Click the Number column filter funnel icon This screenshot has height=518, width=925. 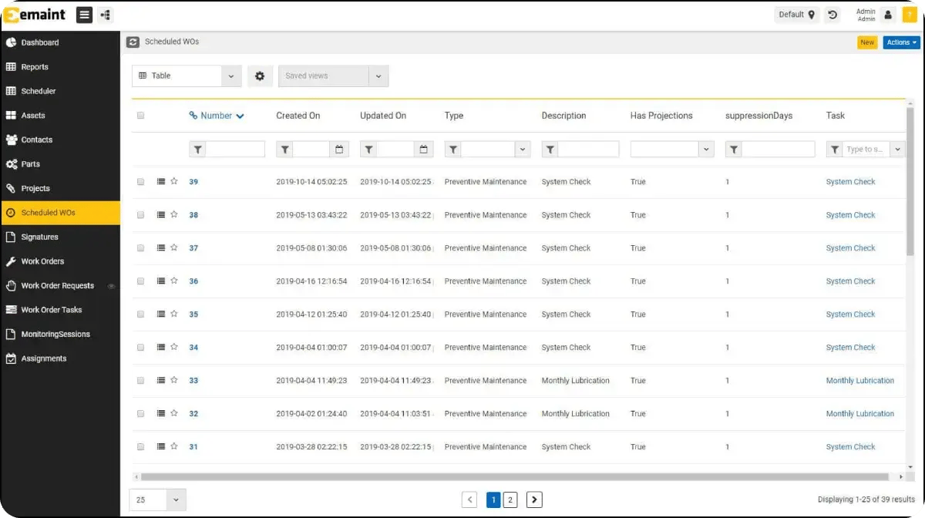197,150
